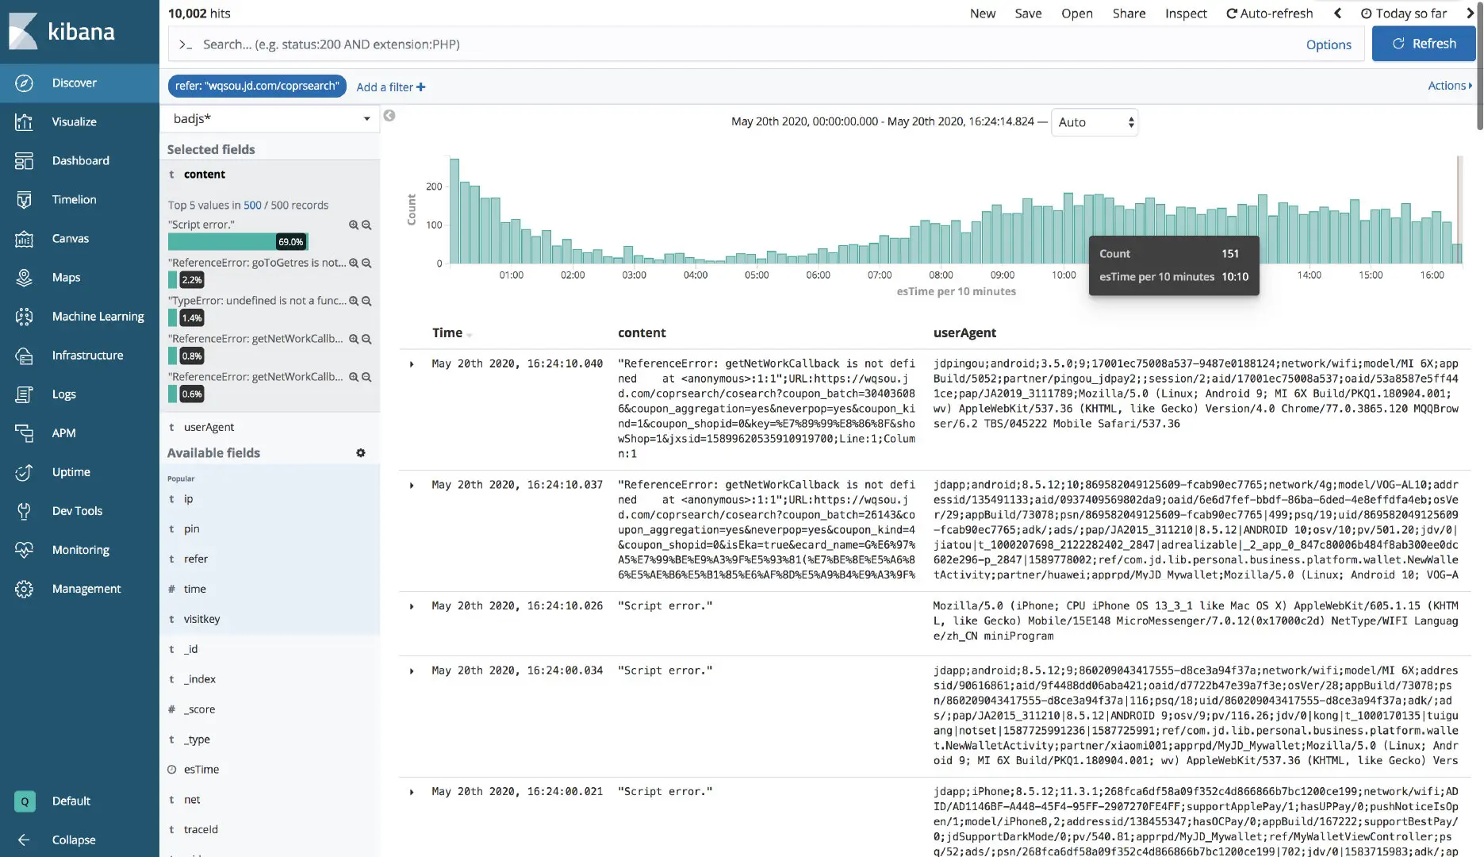Expand the 16:24:00.034 document row
The width and height of the screenshot is (1484, 857).
point(412,671)
